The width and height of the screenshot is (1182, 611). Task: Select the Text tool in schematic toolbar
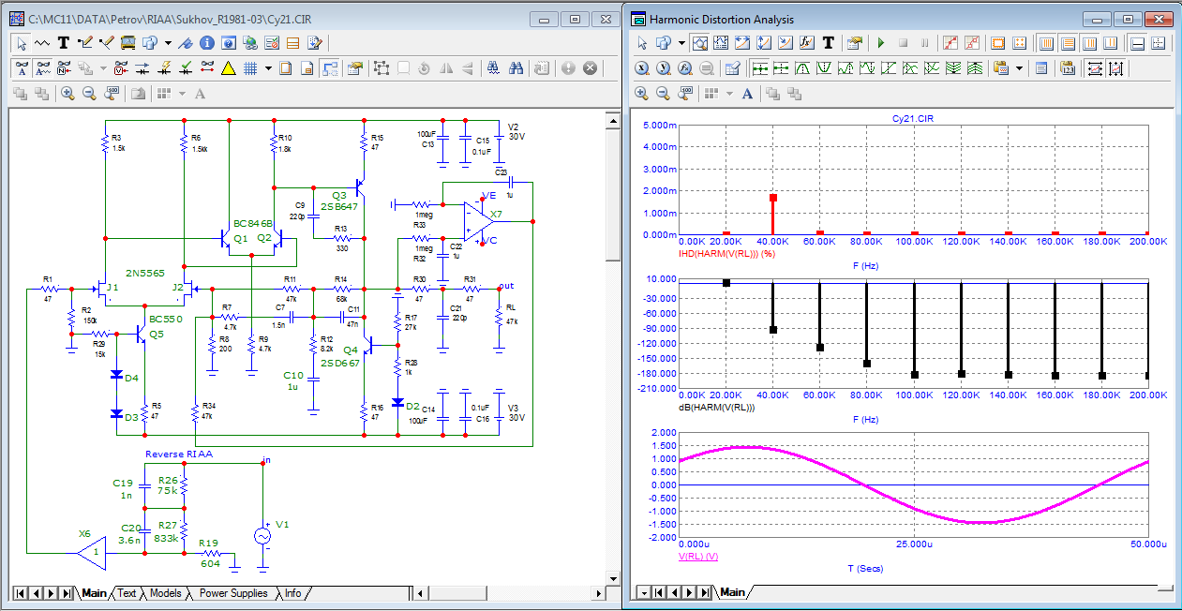[x=64, y=42]
